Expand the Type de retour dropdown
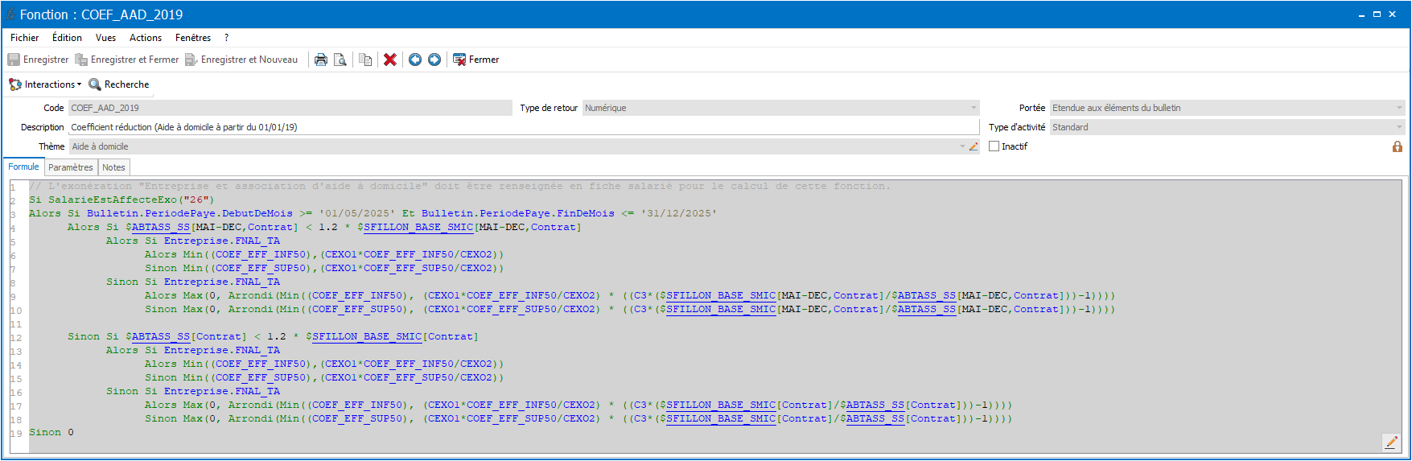The width and height of the screenshot is (1412, 461). [x=974, y=108]
